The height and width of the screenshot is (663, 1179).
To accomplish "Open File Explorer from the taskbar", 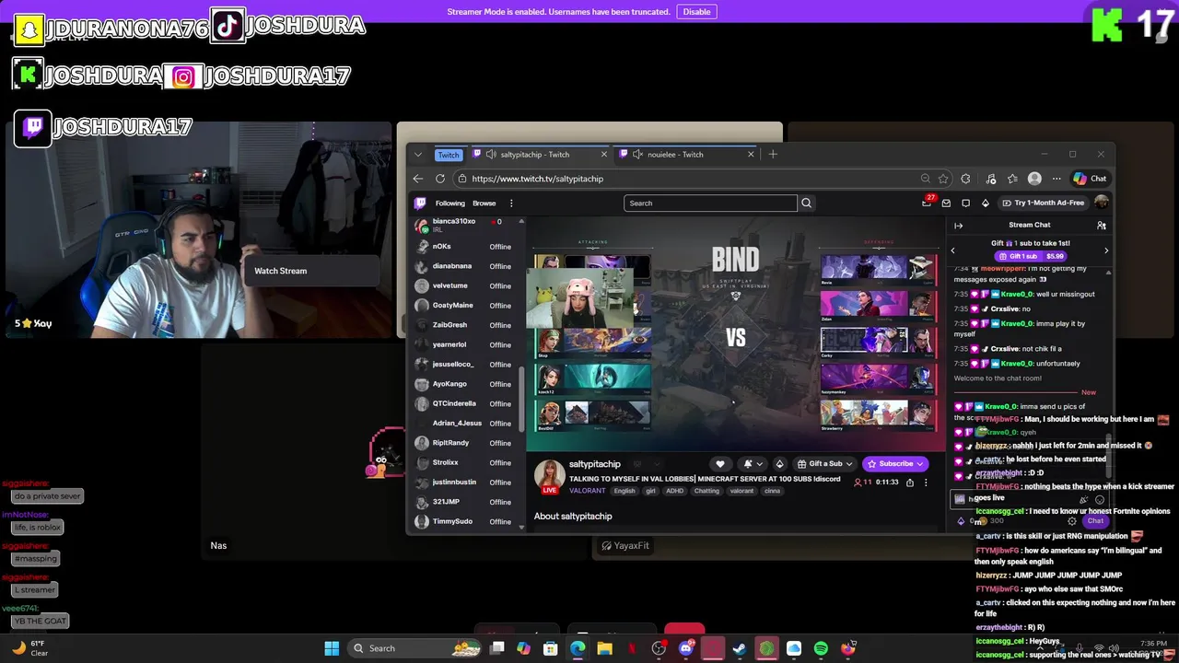I will [604, 648].
